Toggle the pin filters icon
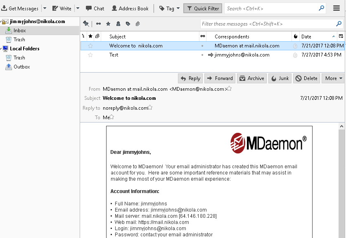Image resolution: width=346 pixels, height=238 pixels. click(86, 24)
